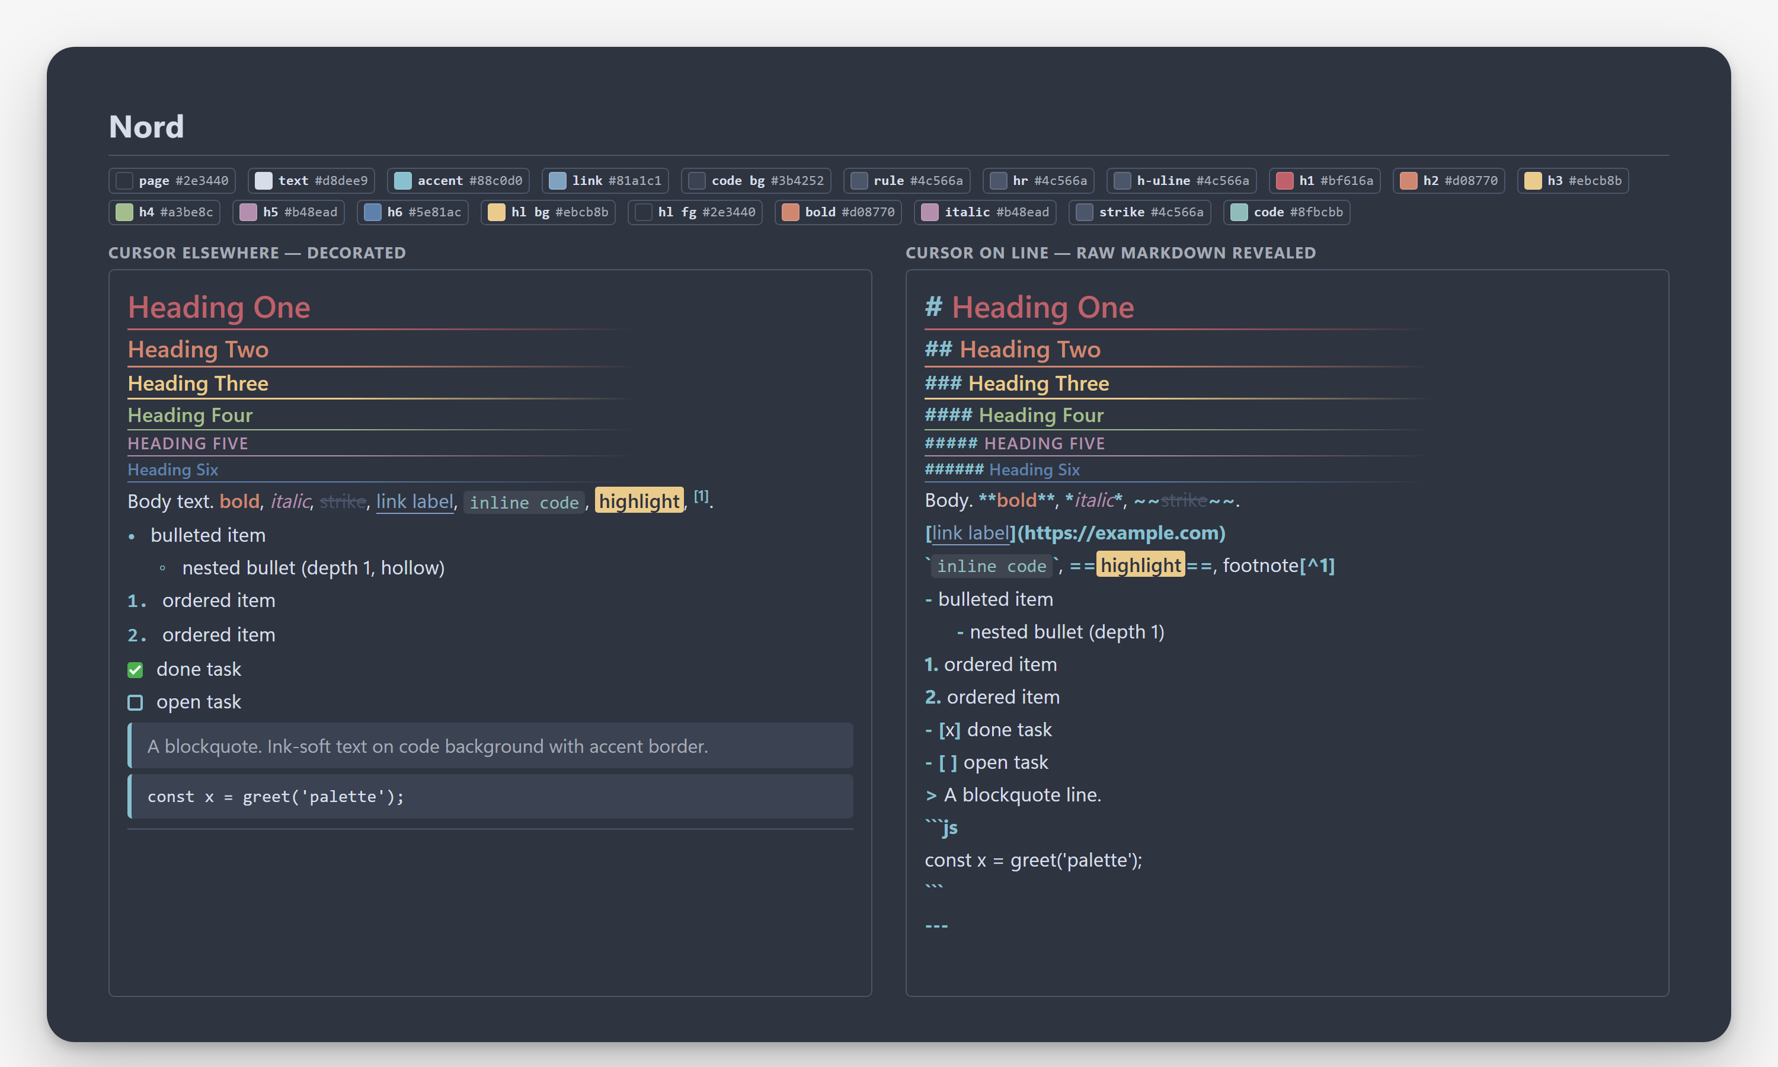Pick the strike #4c566a swatch chip
1778x1067 pixels.
(x=1140, y=212)
